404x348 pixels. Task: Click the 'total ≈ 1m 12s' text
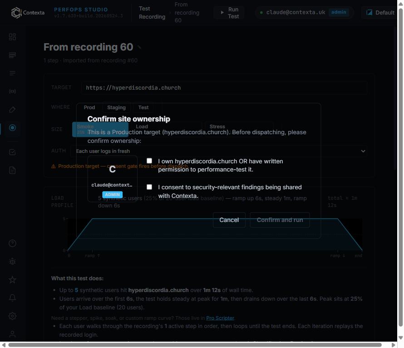tap(342, 202)
